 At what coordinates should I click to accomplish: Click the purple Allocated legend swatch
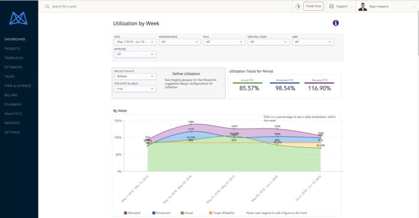(x=125, y=213)
